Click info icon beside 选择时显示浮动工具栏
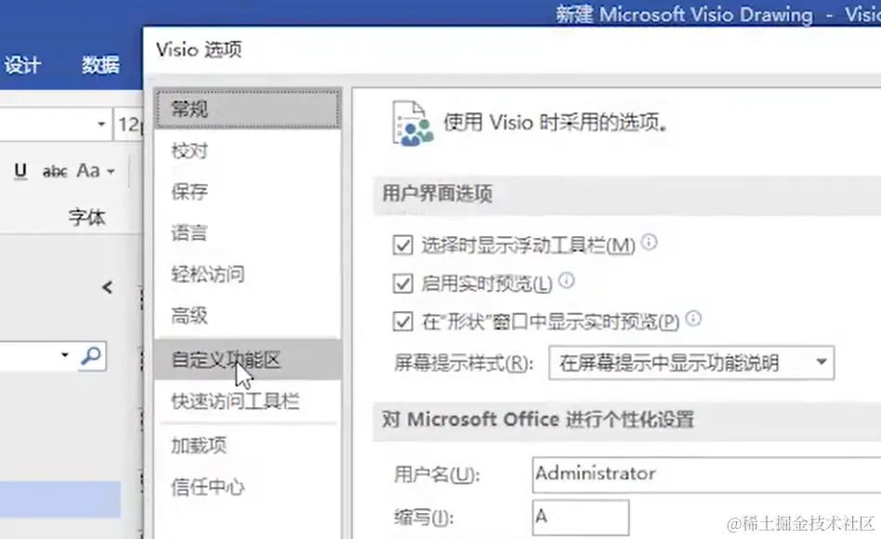Image resolution: width=881 pixels, height=539 pixels. pyautogui.click(x=650, y=243)
